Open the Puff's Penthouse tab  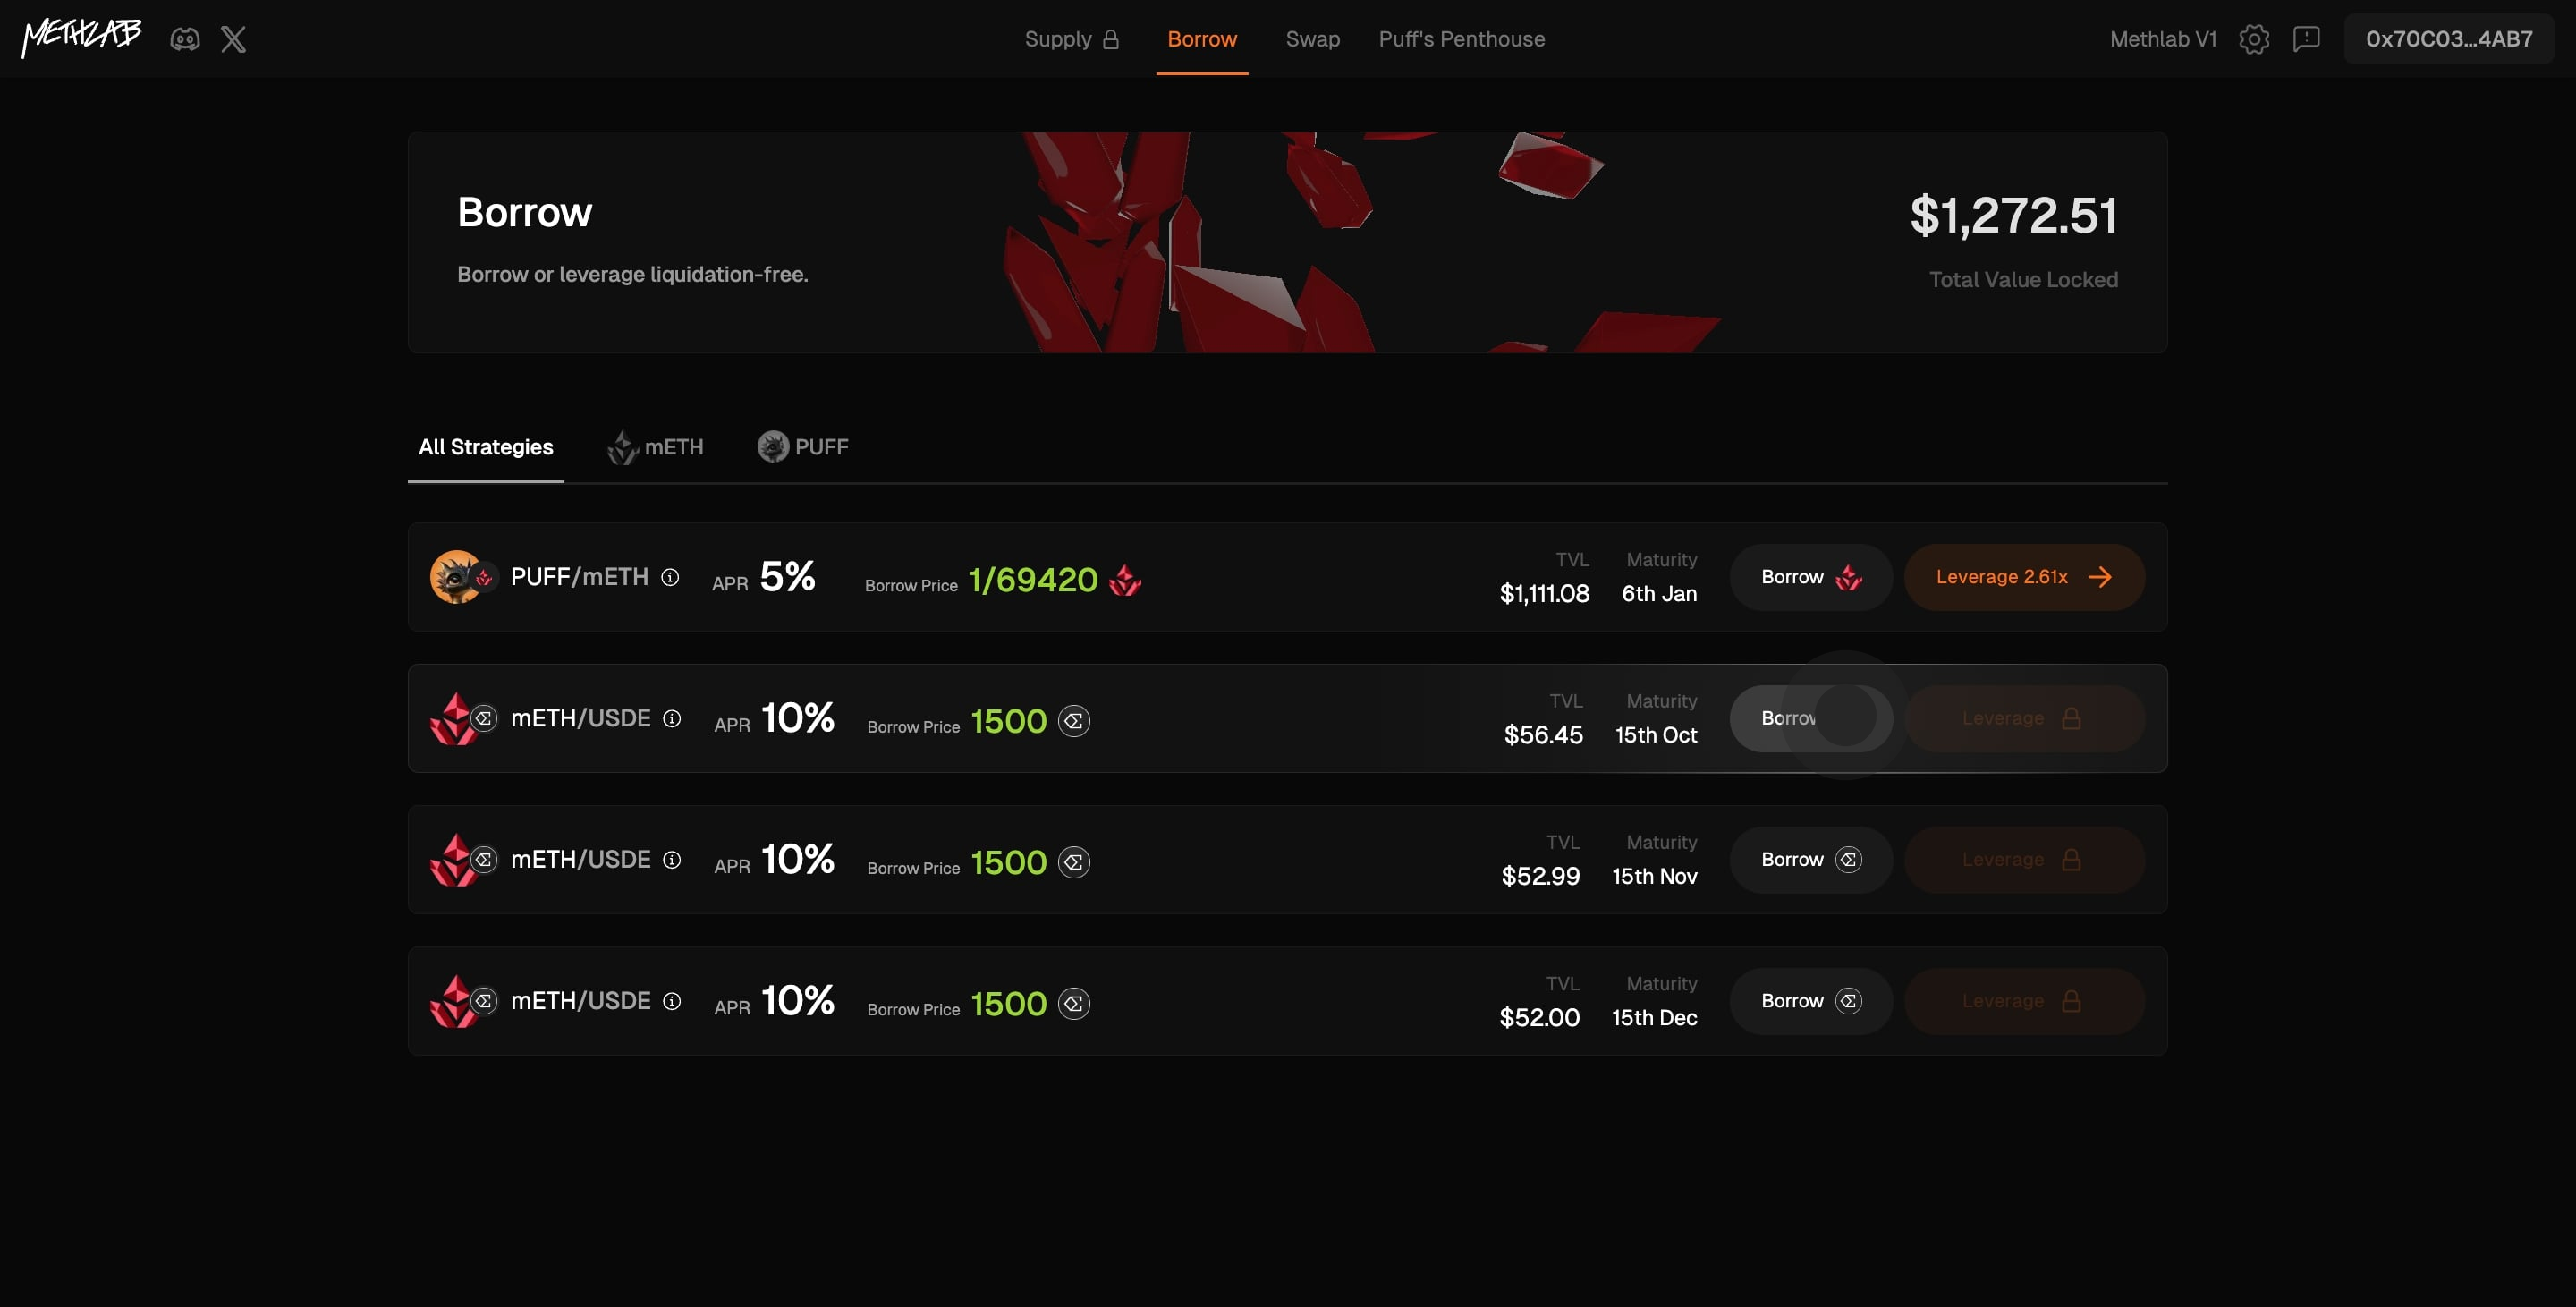click(1461, 39)
